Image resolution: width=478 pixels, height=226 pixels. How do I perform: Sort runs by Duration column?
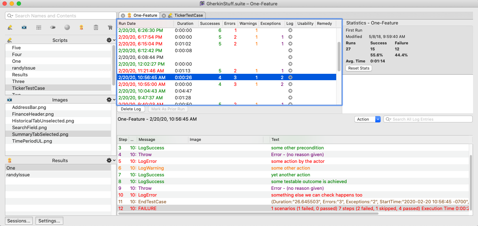(186, 24)
